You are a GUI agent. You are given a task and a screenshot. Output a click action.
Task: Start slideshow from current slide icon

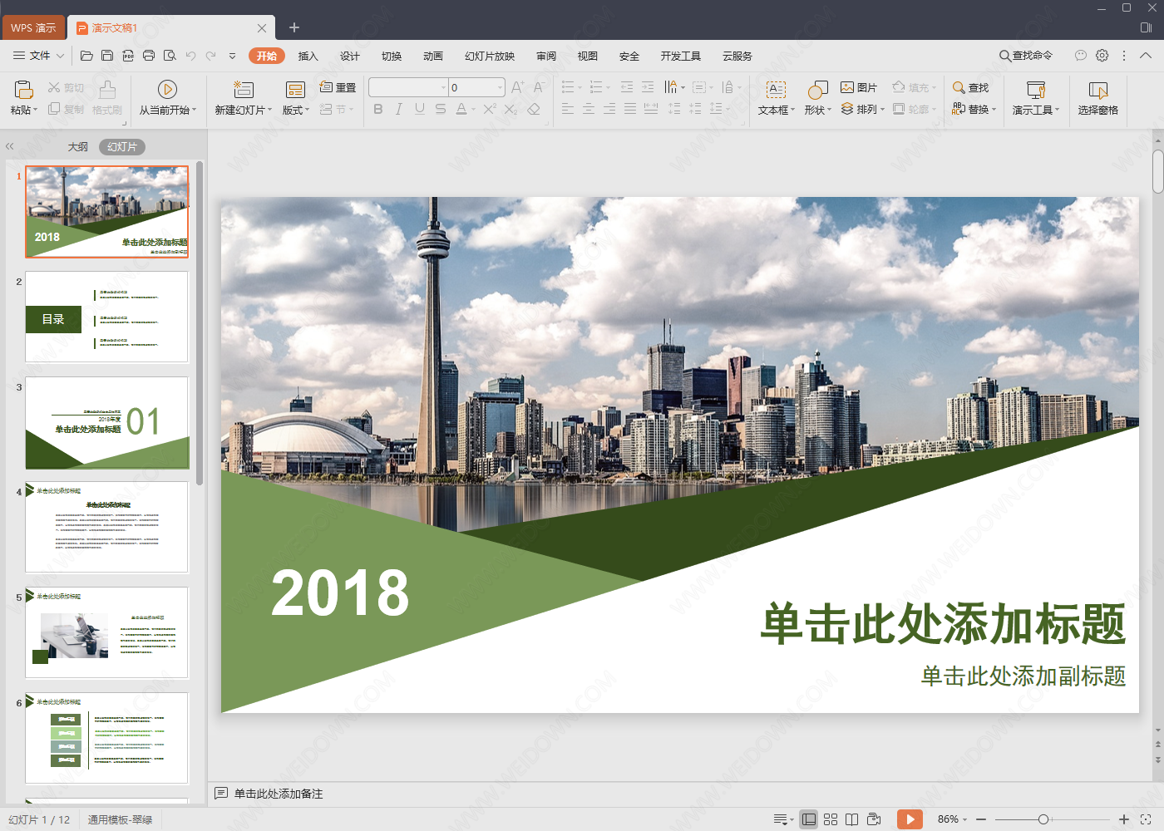(167, 89)
